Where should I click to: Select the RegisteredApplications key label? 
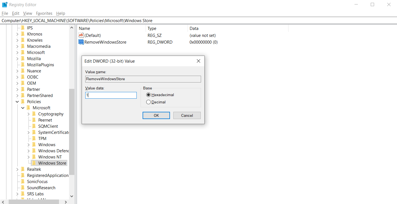click(48, 175)
